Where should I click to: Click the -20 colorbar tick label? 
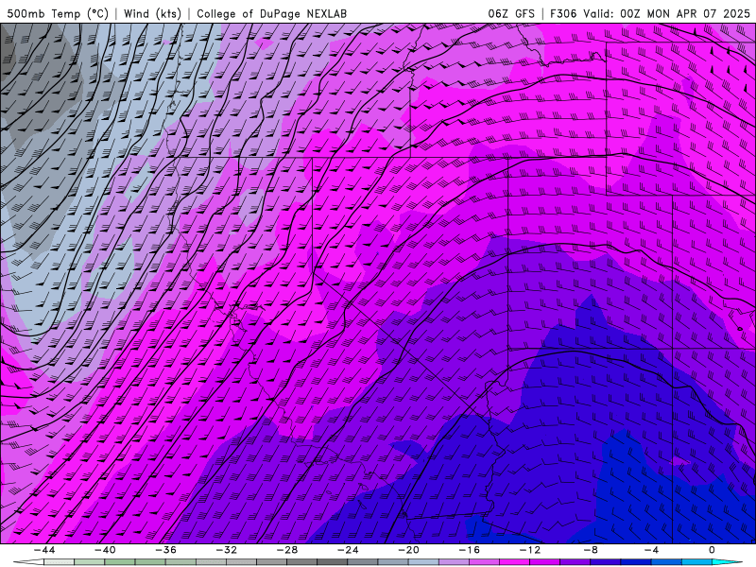[409, 550]
